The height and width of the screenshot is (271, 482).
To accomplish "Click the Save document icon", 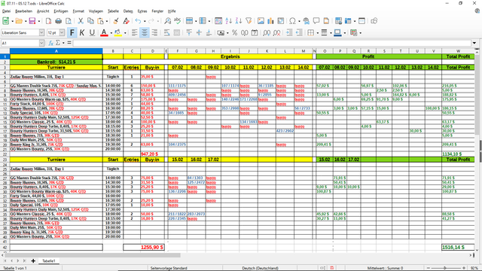I will click(x=32, y=21).
